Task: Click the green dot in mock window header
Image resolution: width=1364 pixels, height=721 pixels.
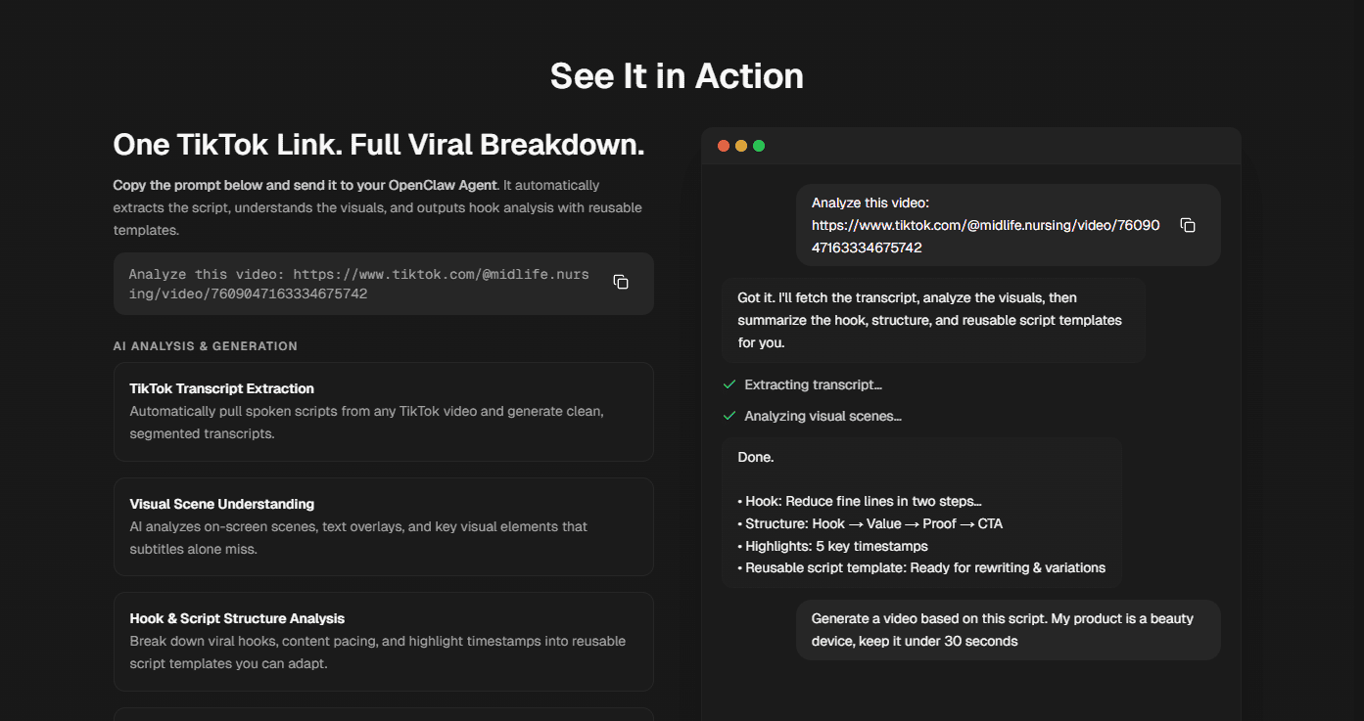Action: [x=759, y=146]
